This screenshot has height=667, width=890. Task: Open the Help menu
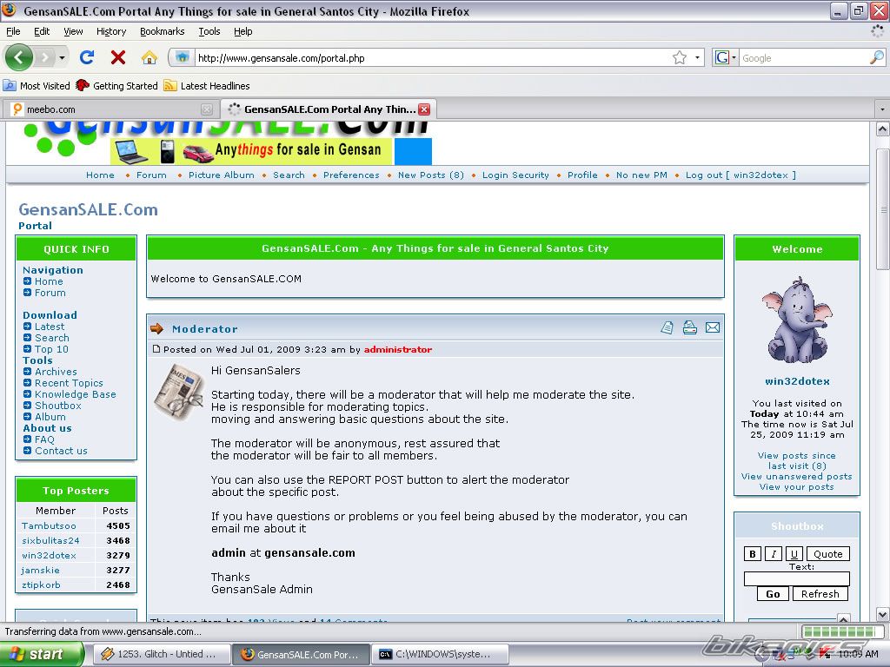[243, 31]
